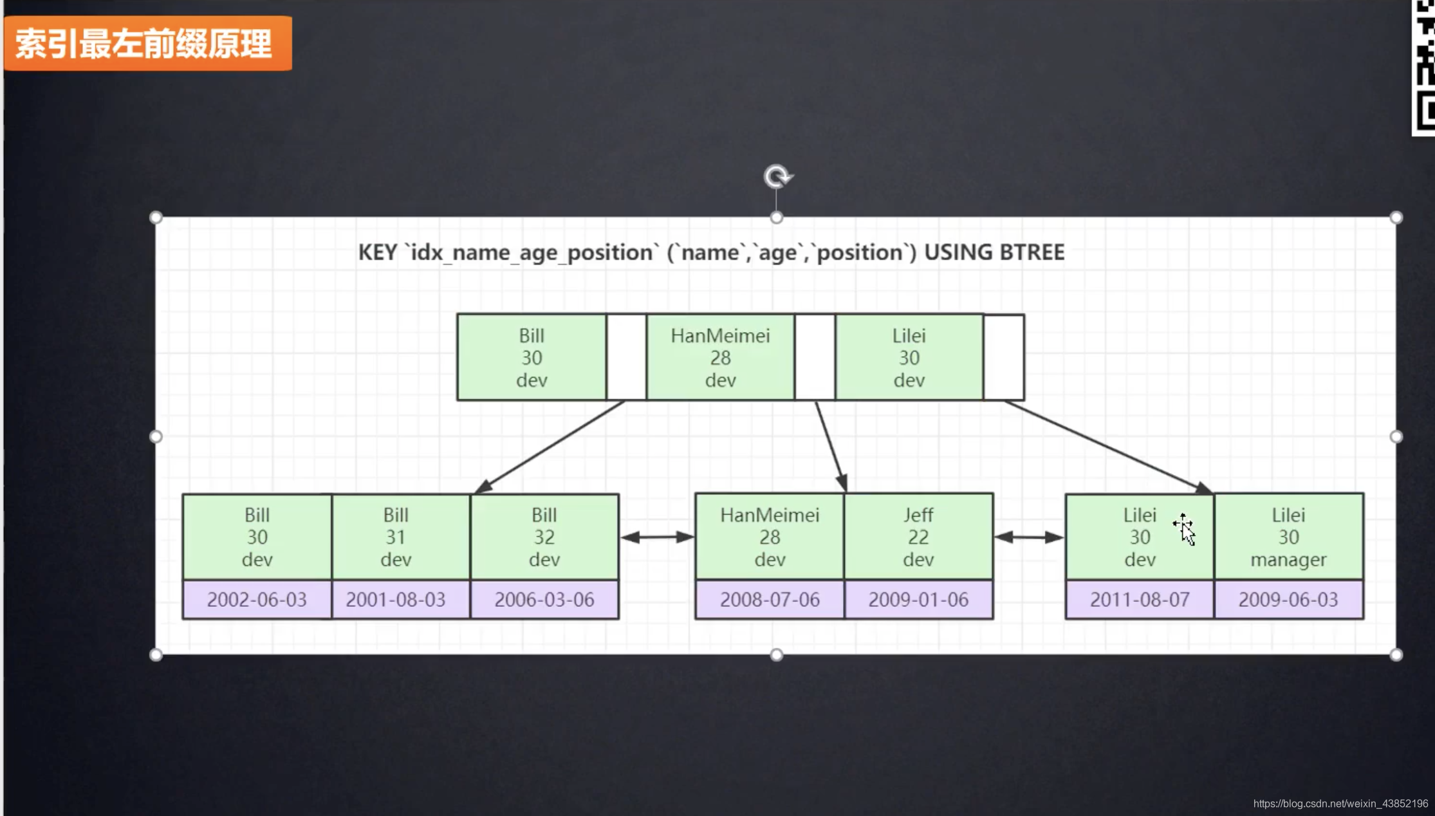Image resolution: width=1435 pixels, height=816 pixels.
Task: Click the title banner 索引最左前缀原理
Action: tap(147, 43)
